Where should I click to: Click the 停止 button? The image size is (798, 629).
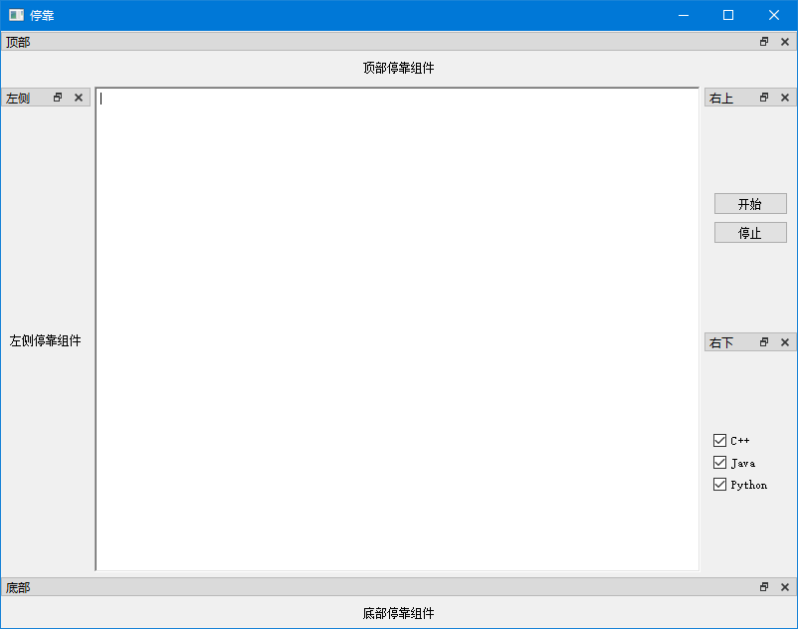tap(750, 233)
